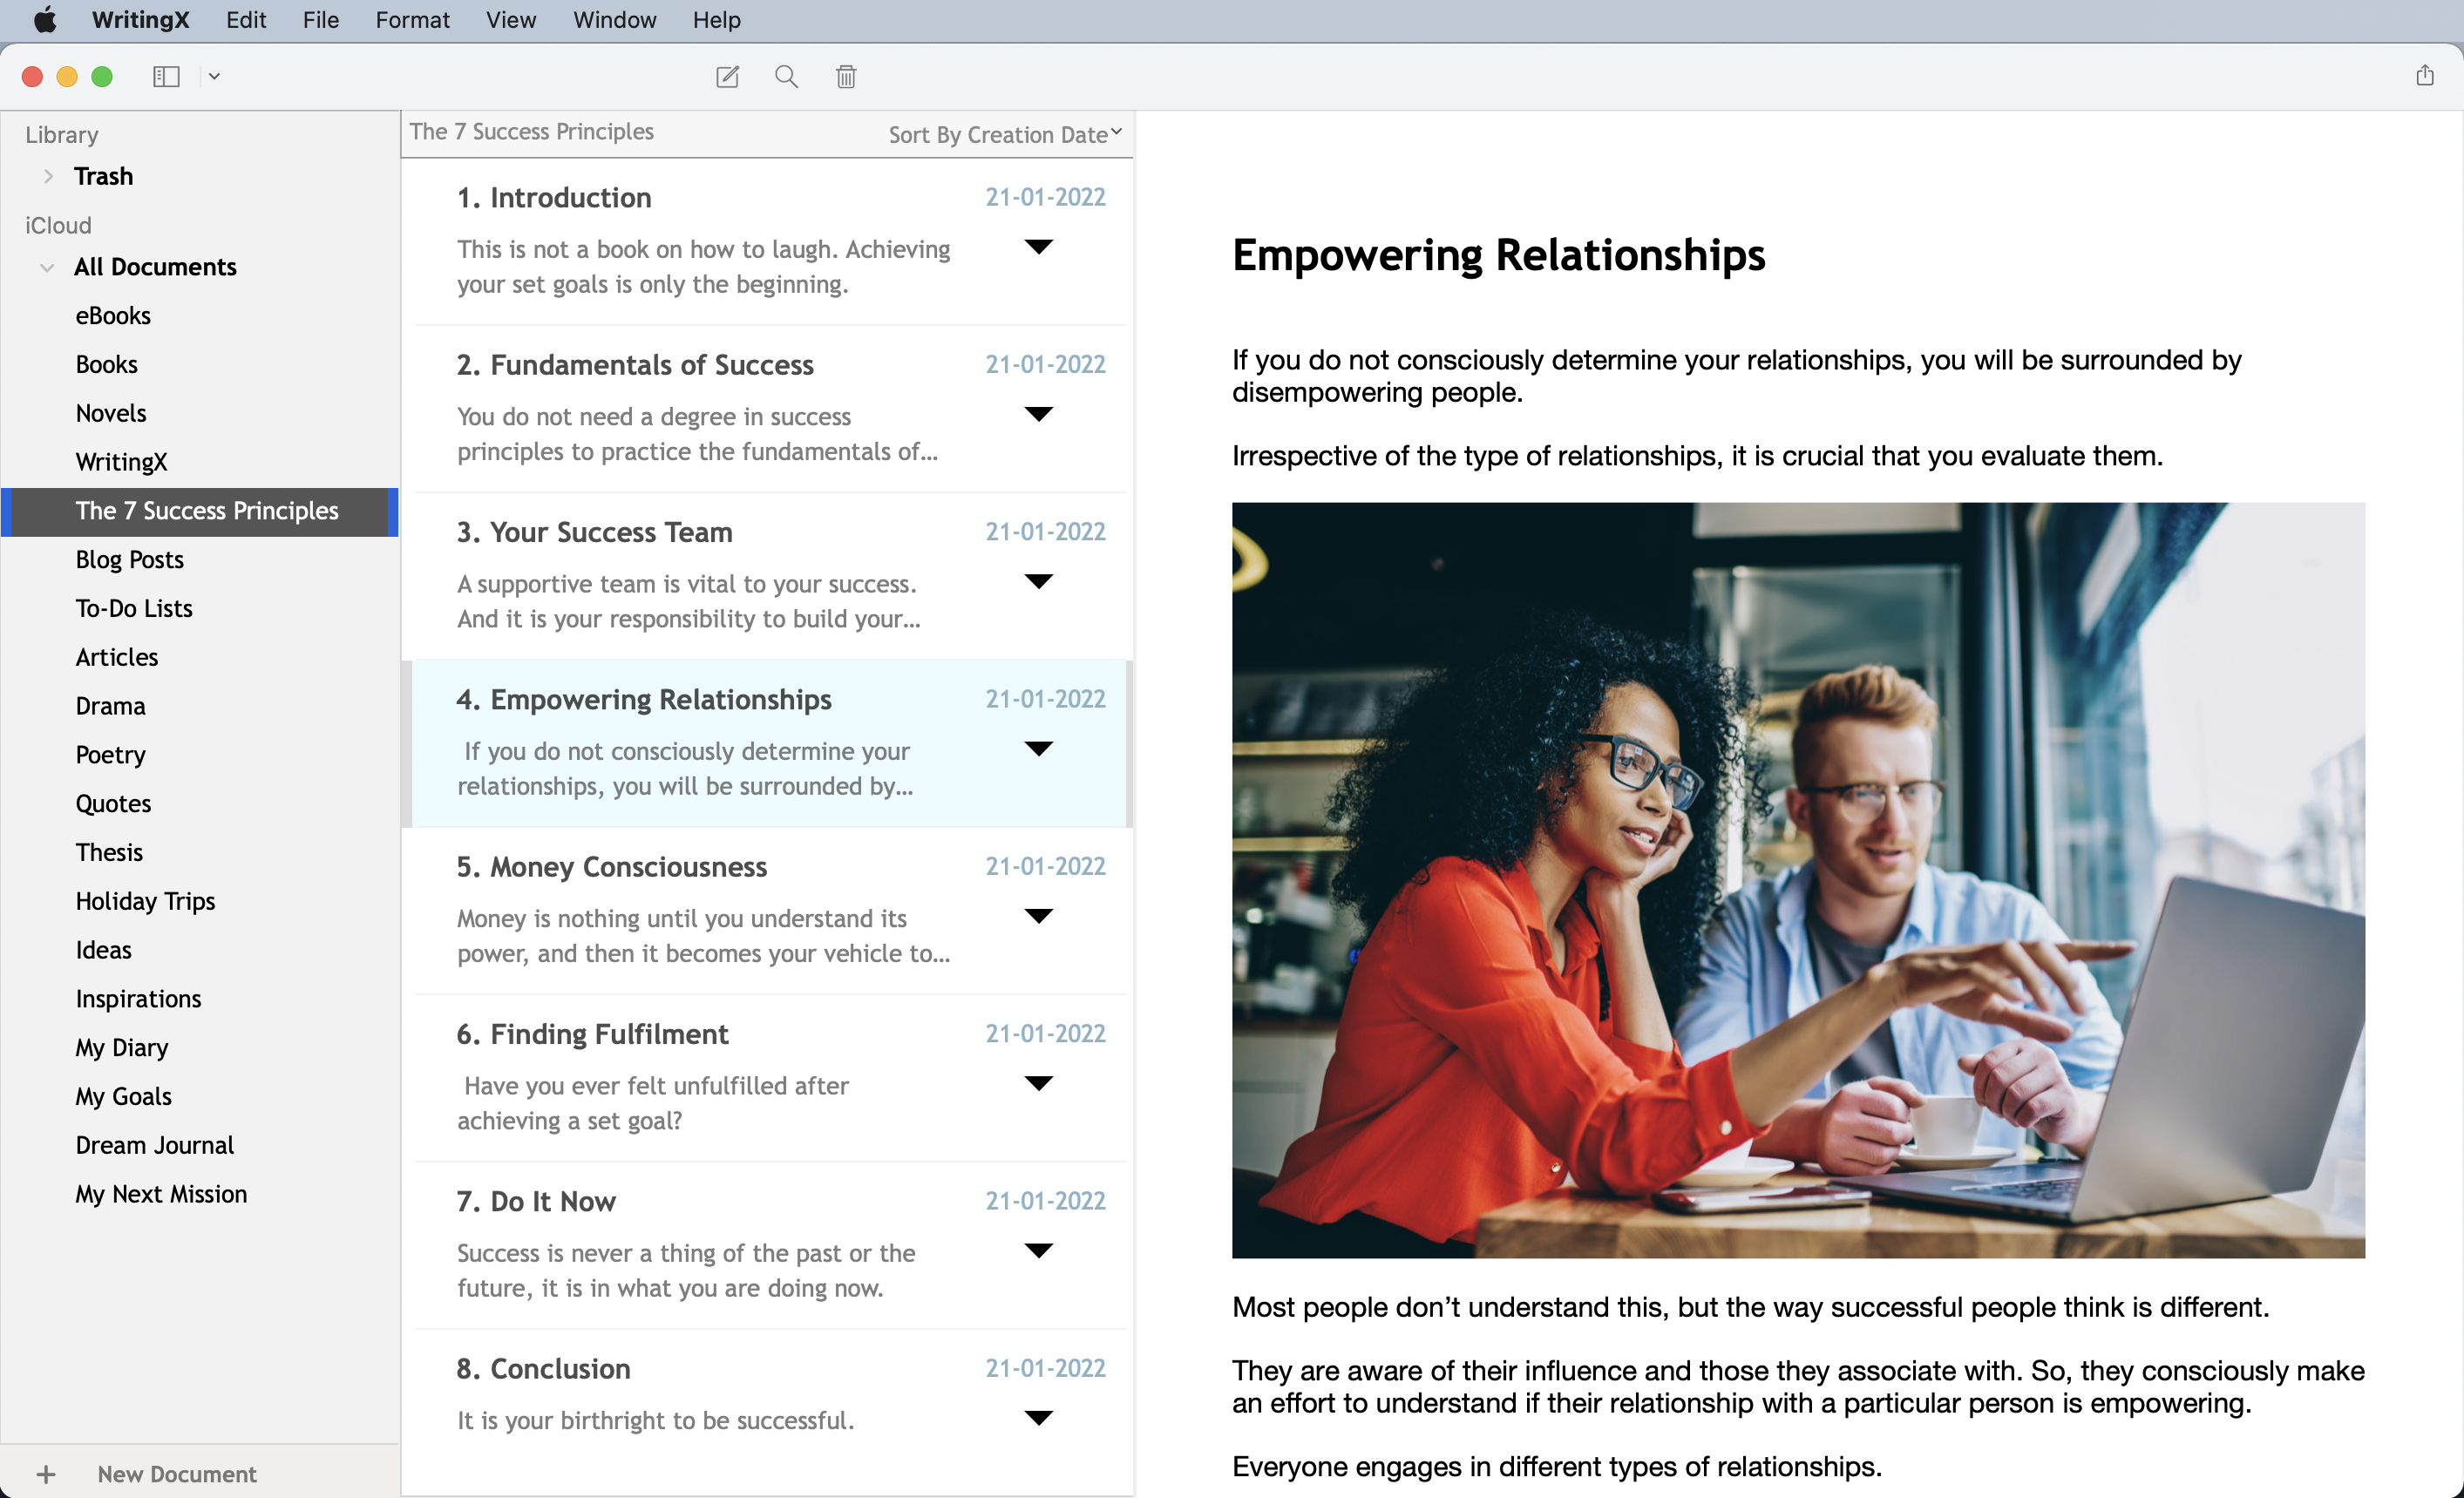Click the compose new document icon
The width and height of the screenshot is (2464, 1498).
727,77
